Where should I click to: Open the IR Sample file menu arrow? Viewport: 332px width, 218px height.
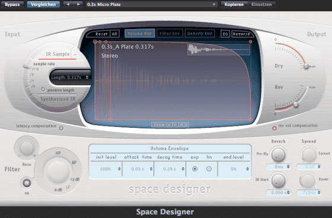pos(75,54)
